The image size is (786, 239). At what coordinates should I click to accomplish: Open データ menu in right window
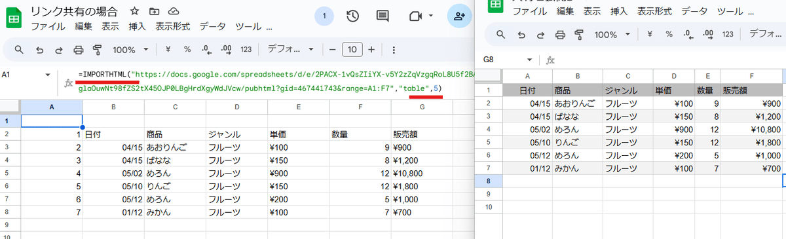[694, 12]
